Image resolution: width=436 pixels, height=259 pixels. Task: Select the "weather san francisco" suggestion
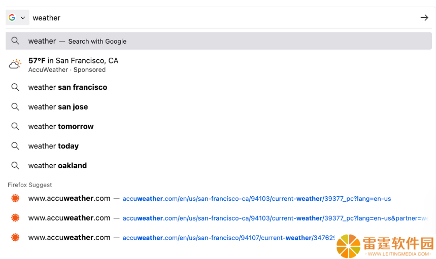point(219,87)
